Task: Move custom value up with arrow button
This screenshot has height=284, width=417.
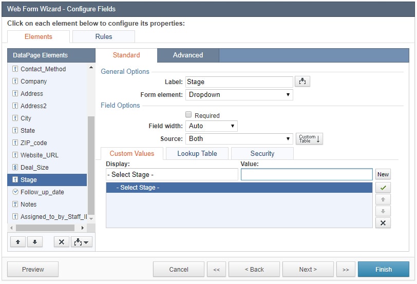Action: point(383,199)
